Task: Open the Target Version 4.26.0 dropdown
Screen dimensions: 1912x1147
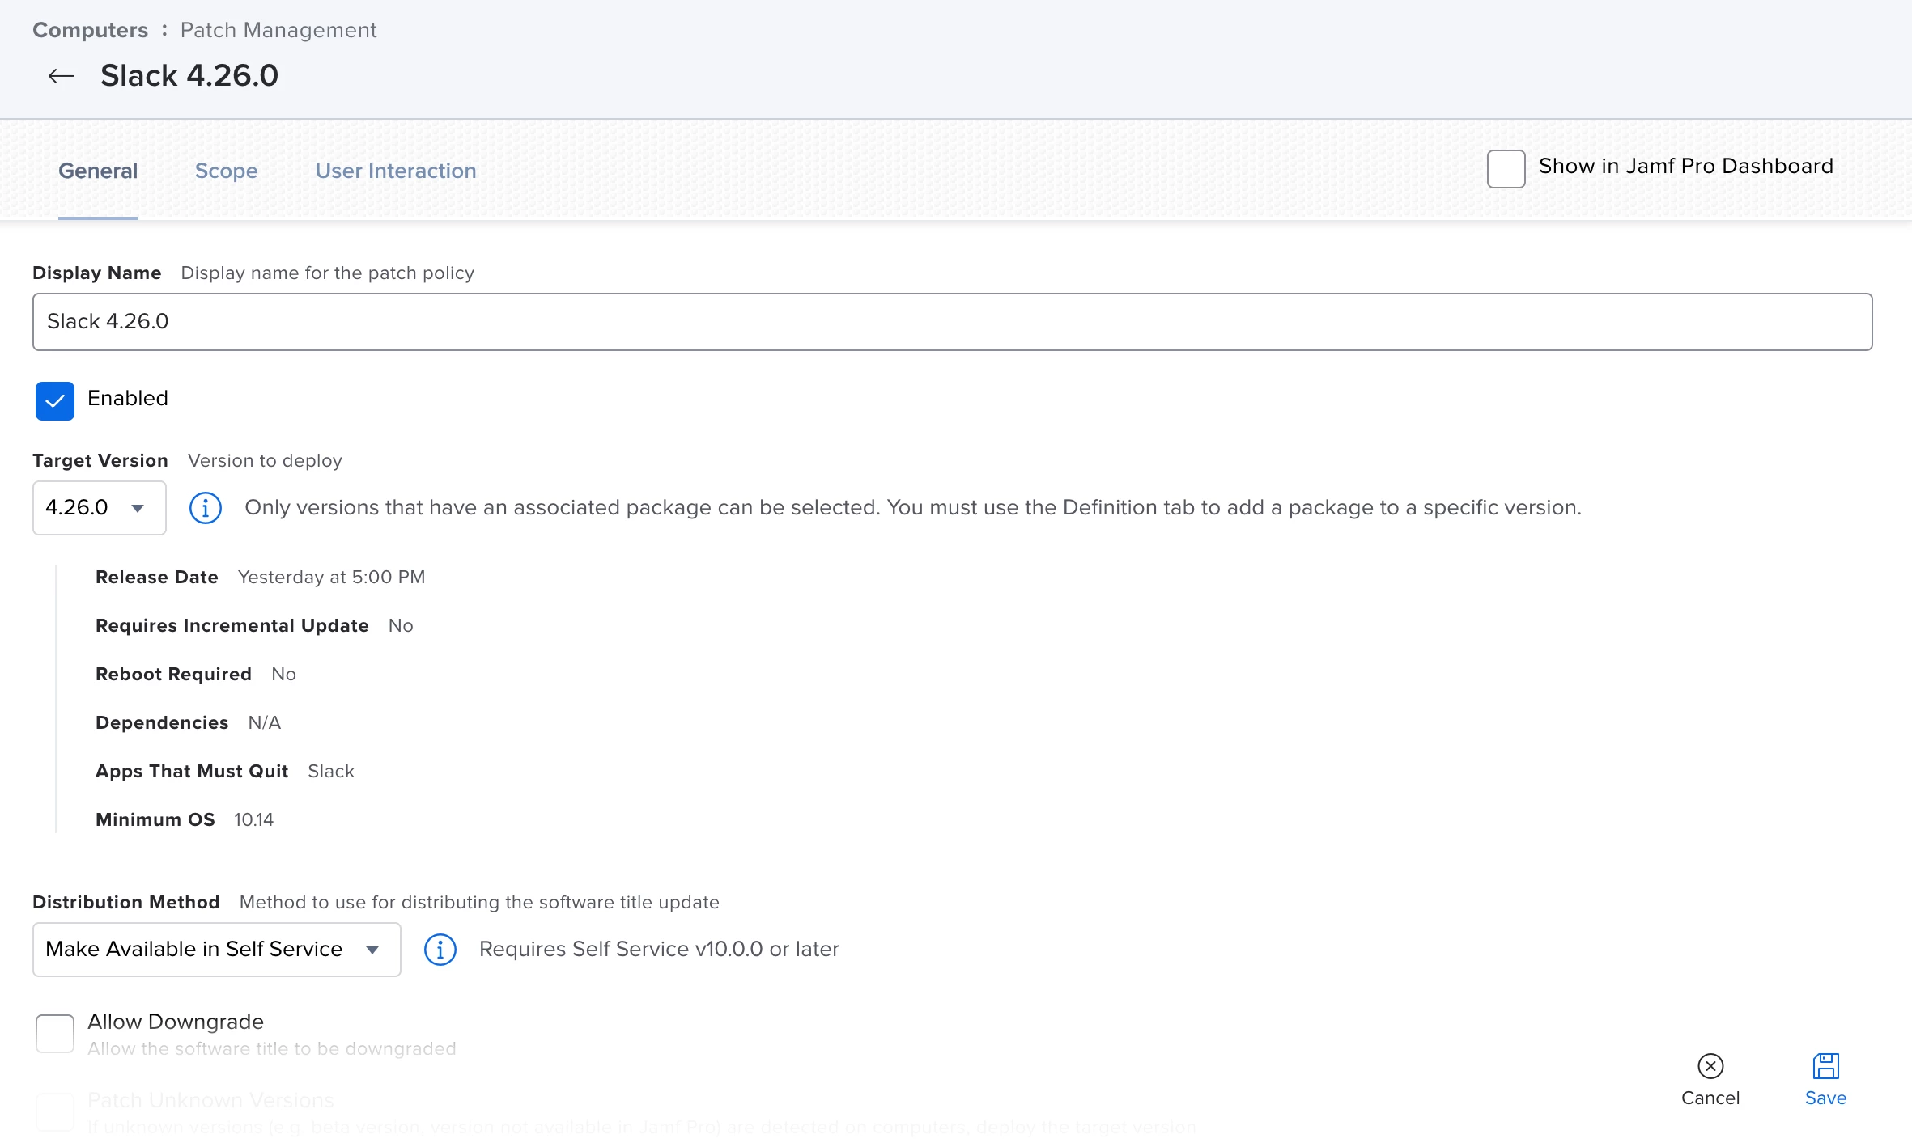Action: point(100,508)
